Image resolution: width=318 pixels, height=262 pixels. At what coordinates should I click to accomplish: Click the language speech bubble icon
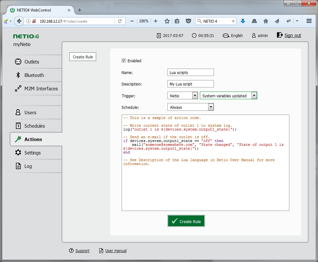pyautogui.click(x=226, y=35)
